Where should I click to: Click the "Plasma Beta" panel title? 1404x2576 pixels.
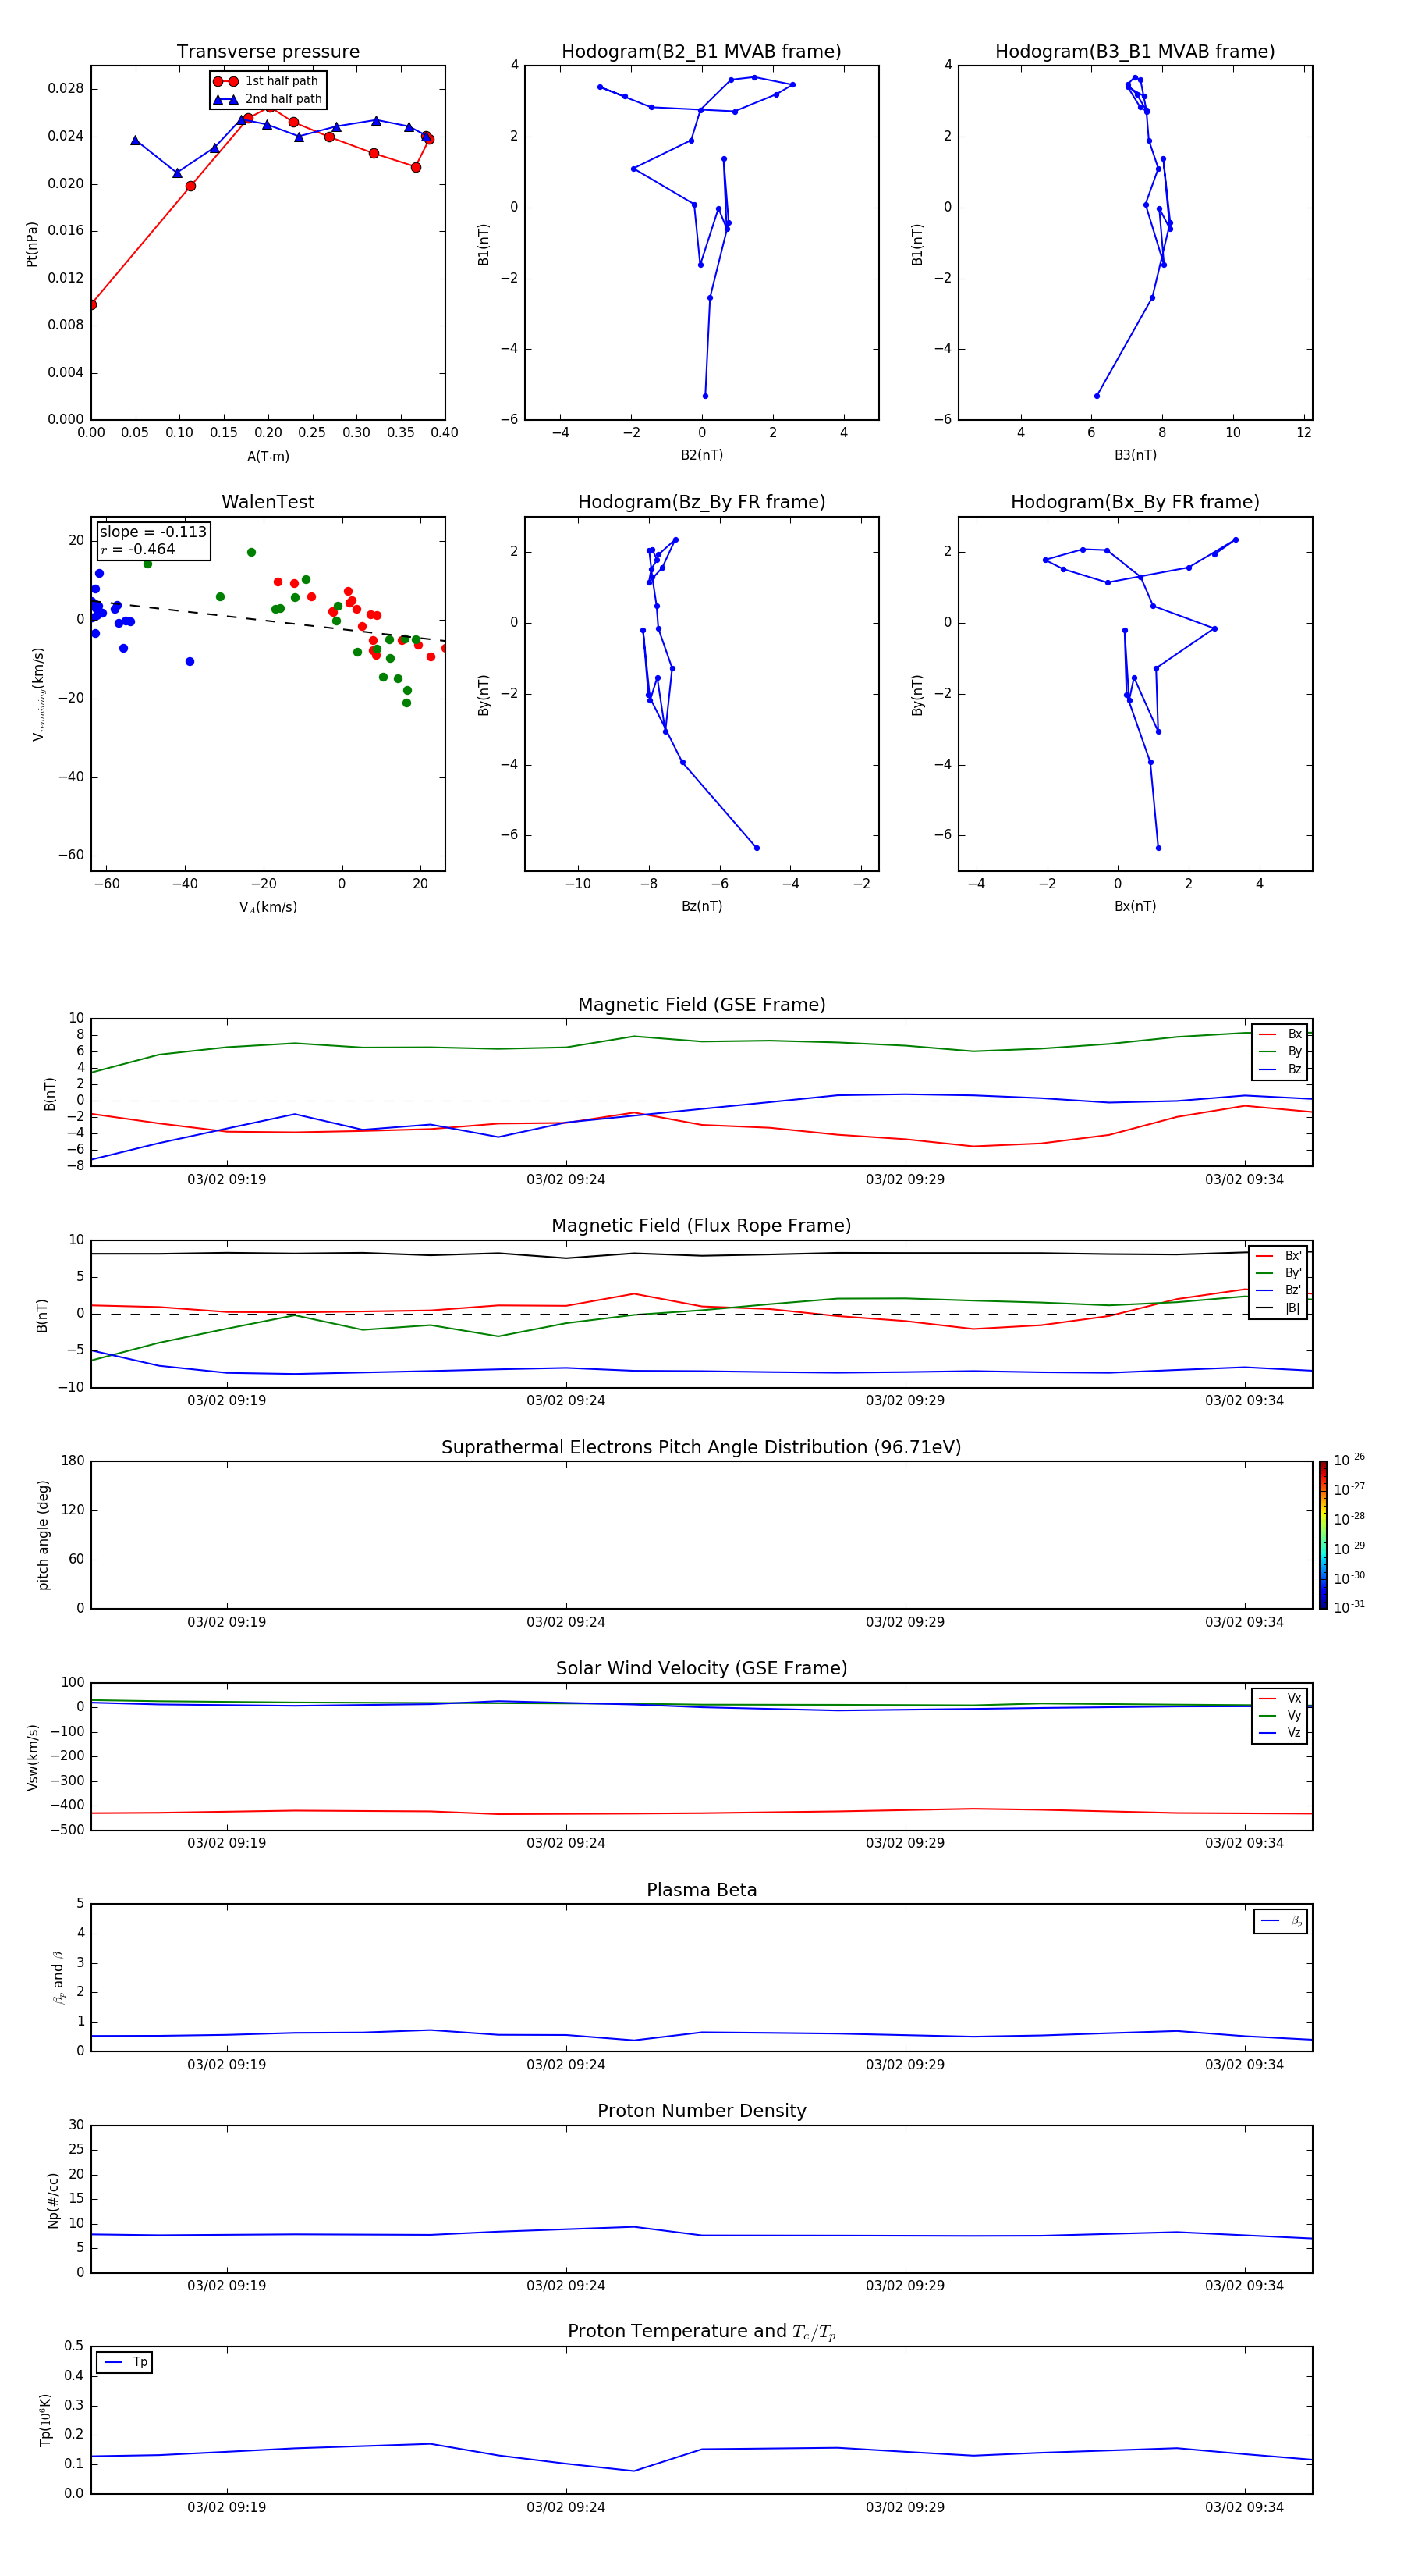coord(701,1891)
